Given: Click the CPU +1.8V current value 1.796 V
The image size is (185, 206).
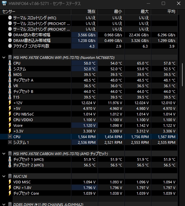Looking at the screenshot, I should click(90, 188).
